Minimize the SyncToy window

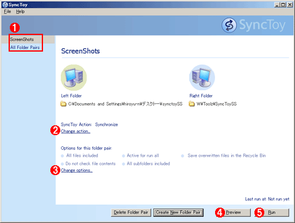coord(277,4)
